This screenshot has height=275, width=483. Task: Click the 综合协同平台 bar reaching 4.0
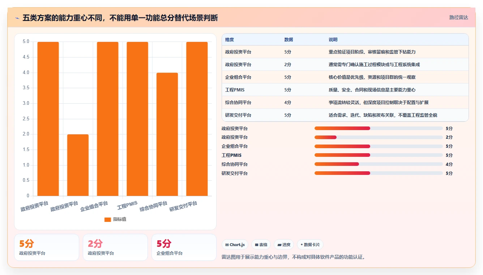[167, 134]
